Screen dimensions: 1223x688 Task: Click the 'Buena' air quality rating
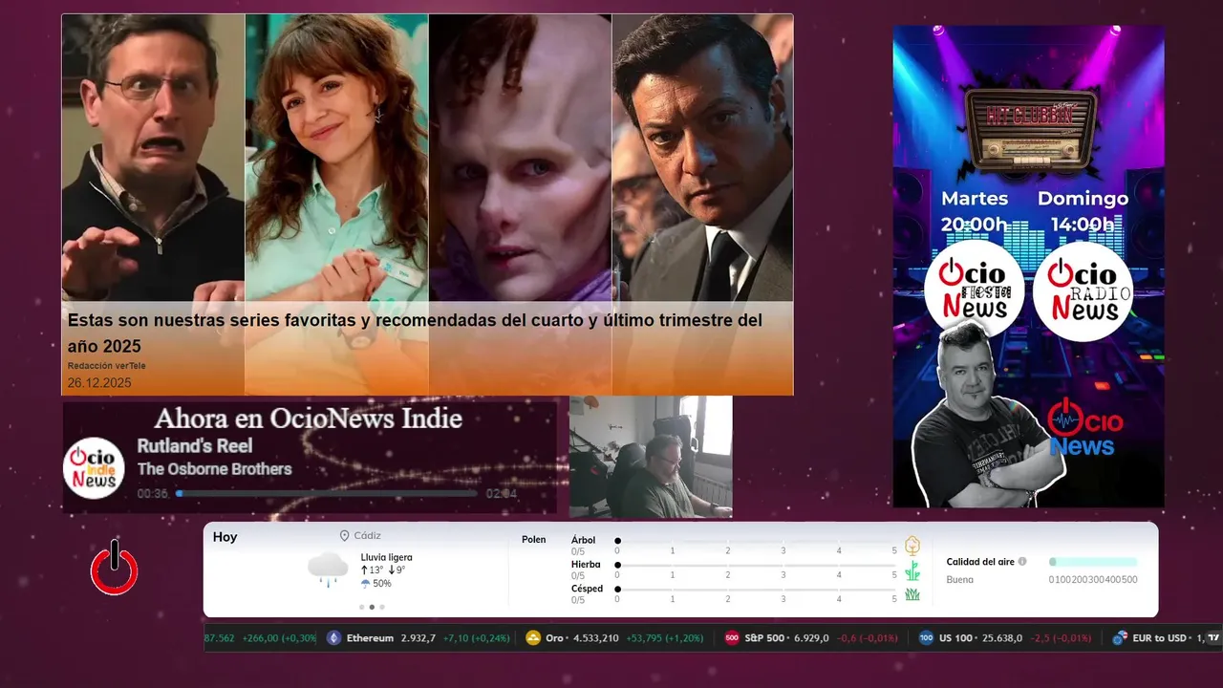960,579
